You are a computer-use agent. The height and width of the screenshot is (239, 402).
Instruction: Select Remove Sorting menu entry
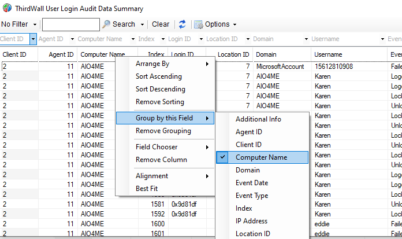click(x=165, y=102)
